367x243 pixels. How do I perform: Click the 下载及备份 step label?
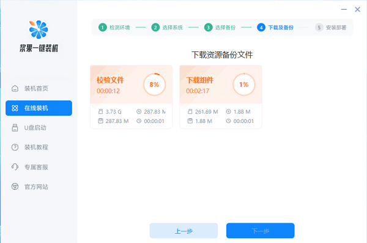281,28
